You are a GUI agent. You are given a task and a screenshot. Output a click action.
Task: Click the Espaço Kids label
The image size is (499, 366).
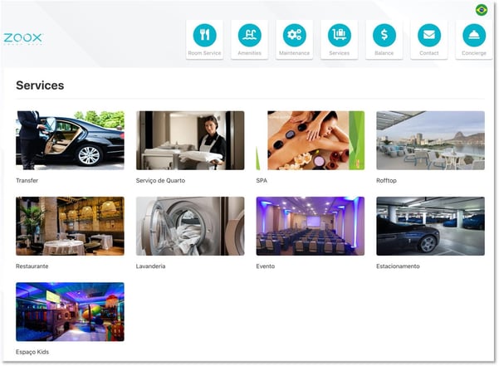tap(32, 352)
